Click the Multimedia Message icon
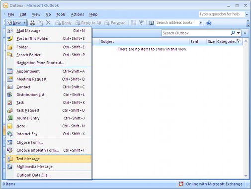 coord(10,167)
